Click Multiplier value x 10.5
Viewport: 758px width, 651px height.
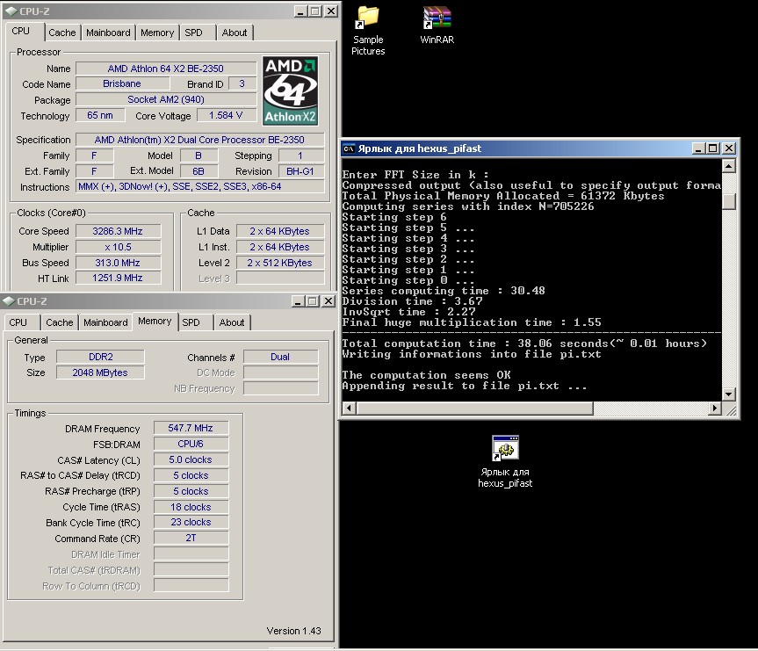point(118,247)
